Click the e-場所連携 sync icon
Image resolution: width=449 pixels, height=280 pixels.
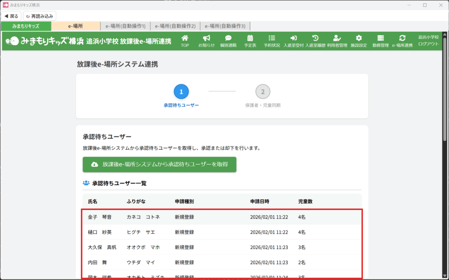click(402, 38)
